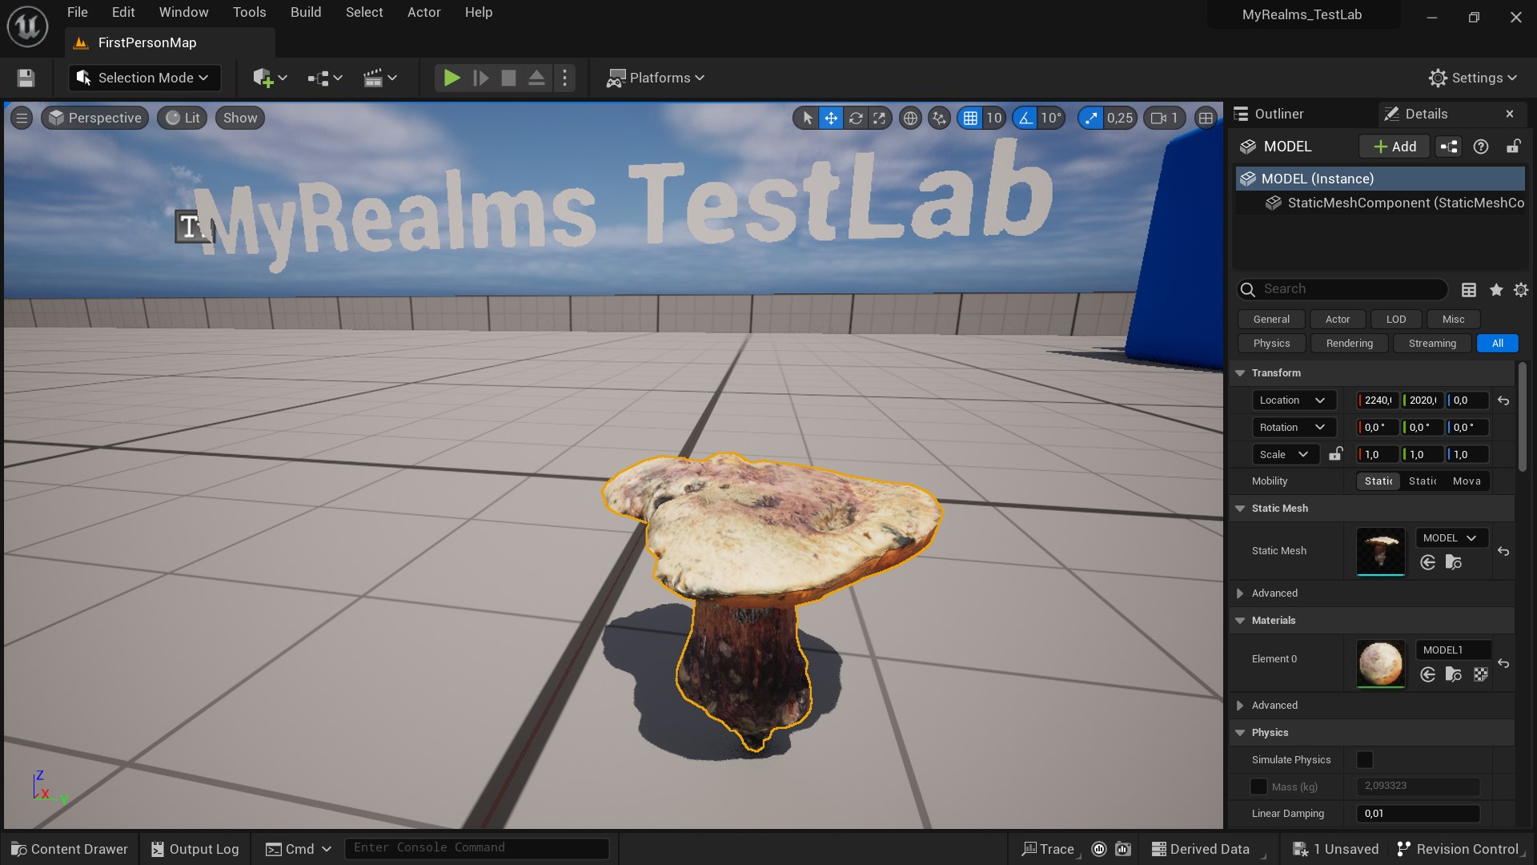This screenshot has height=865, width=1537.
Task: Open Perspective view mode dropdown
Action: point(95,118)
